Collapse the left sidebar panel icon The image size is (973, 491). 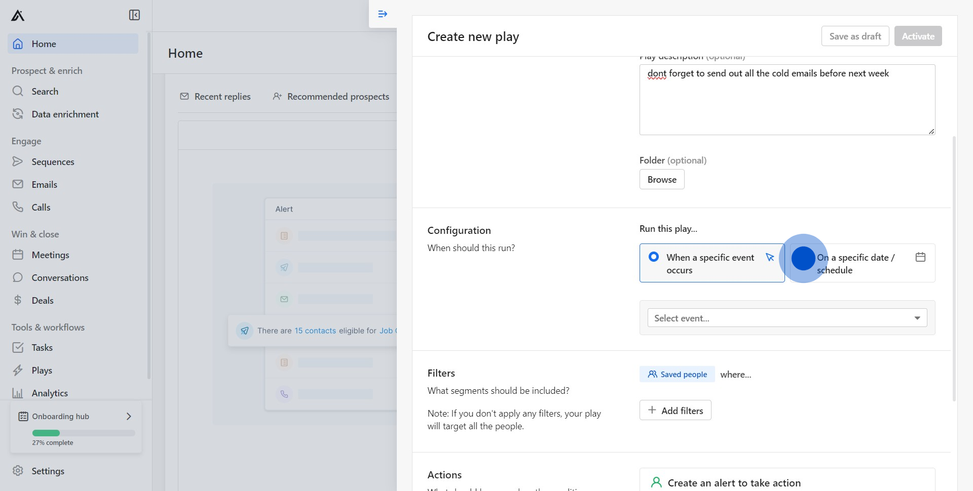(134, 15)
